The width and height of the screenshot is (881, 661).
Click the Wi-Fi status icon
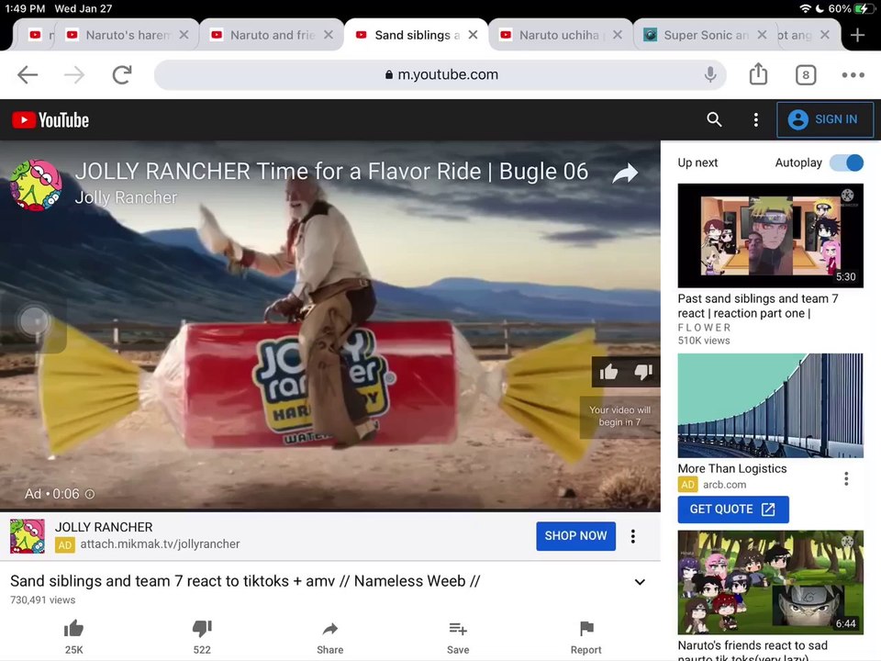click(x=805, y=8)
